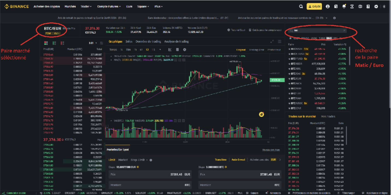Open the chart settings gear
Image resolution: width=391 pixels, height=195 pixels.
pyautogui.click(x=185, y=50)
